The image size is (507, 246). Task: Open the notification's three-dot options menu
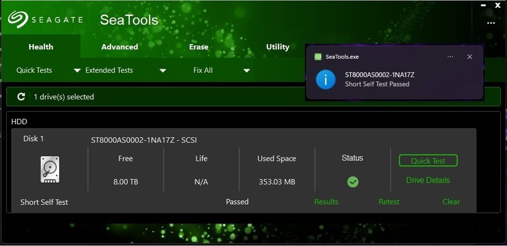tap(450, 57)
